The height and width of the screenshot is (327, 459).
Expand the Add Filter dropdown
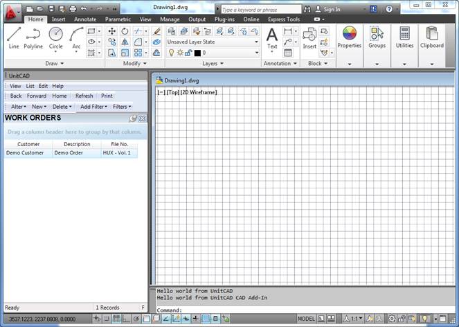[x=93, y=107]
